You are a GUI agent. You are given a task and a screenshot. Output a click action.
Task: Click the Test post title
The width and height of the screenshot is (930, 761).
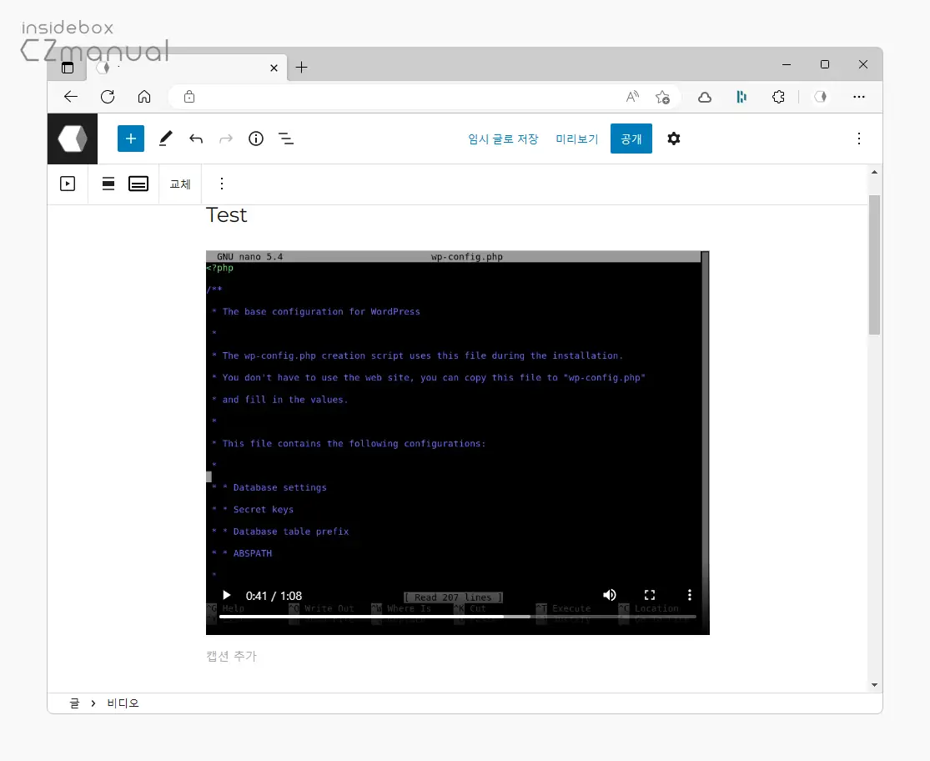pyautogui.click(x=227, y=214)
